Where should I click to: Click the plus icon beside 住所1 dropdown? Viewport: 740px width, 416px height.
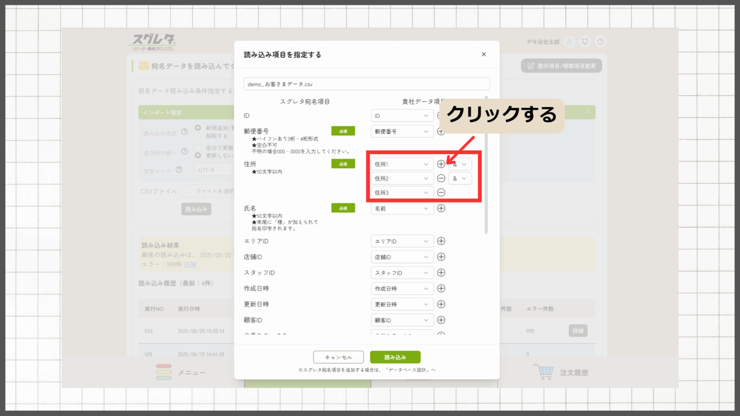(x=441, y=164)
